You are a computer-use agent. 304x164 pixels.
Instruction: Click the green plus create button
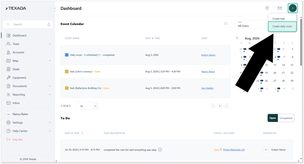pyautogui.click(x=293, y=8)
